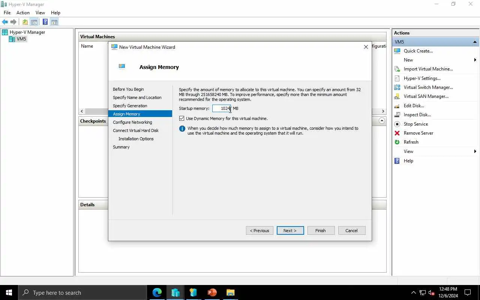480x300 pixels.
Task: Click Hyper-V Settings icon
Action: (397, 78)
